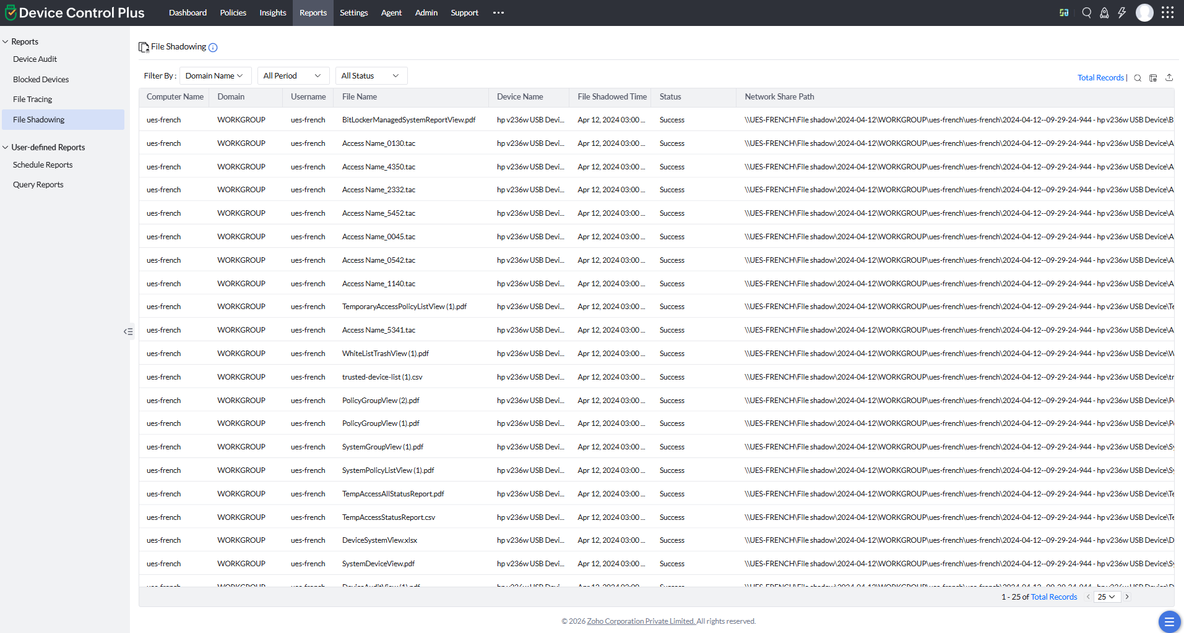
Task: Open global search magnifier in top bar
Action: point(1086,12)
